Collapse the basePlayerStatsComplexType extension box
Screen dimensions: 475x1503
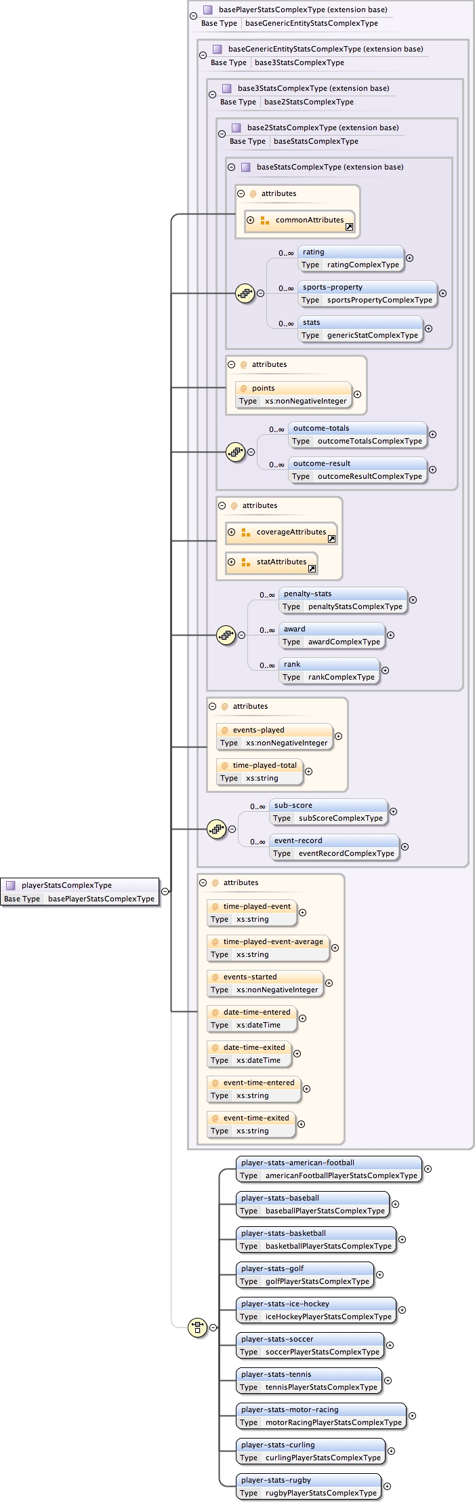coord(194,16)
